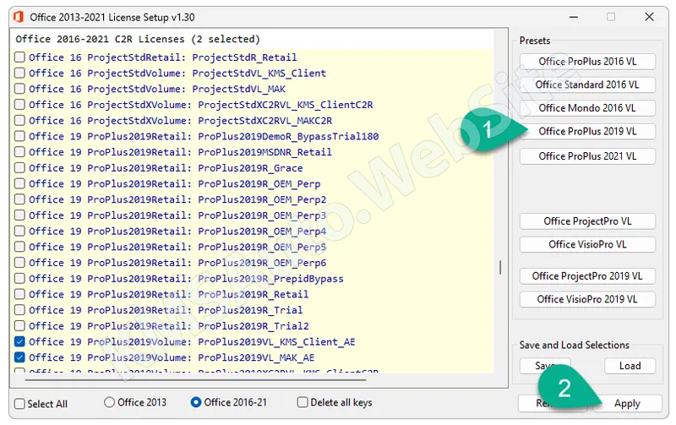Toggle the Select All checkbox
The height and width of the screenshot is (425, 676).
click(x=19, y=404)
